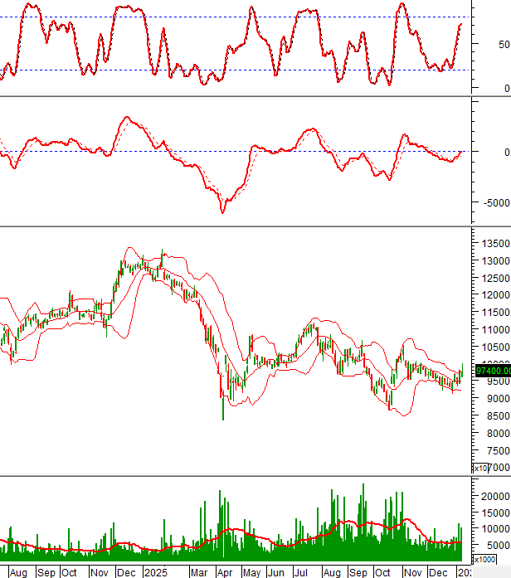This screenshot has height=578, width=511.
Task: Click the 5000 volume axis label
Action: (x=495, y=545)
